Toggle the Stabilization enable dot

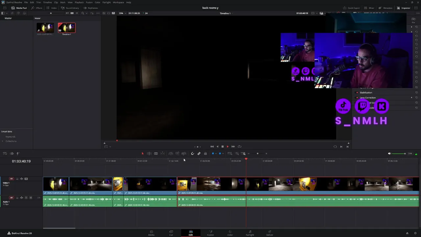point(357,92)
